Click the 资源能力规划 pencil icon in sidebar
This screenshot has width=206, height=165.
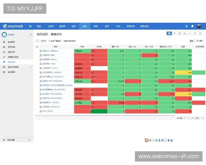point(4,57)
